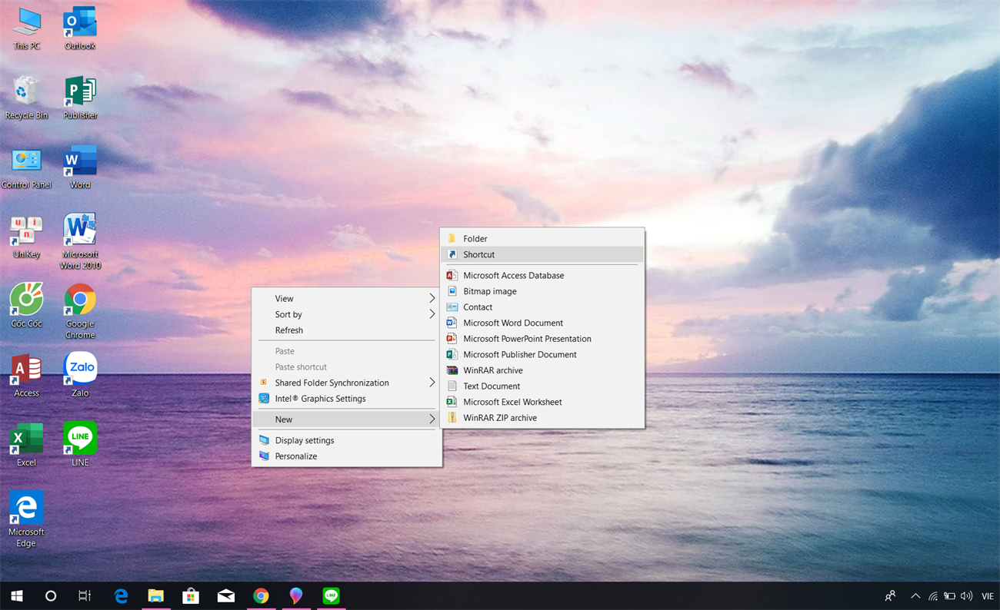Open Outlook desktop shortcut
This screenshot has height=610, width=1000.
coord(80,29)
